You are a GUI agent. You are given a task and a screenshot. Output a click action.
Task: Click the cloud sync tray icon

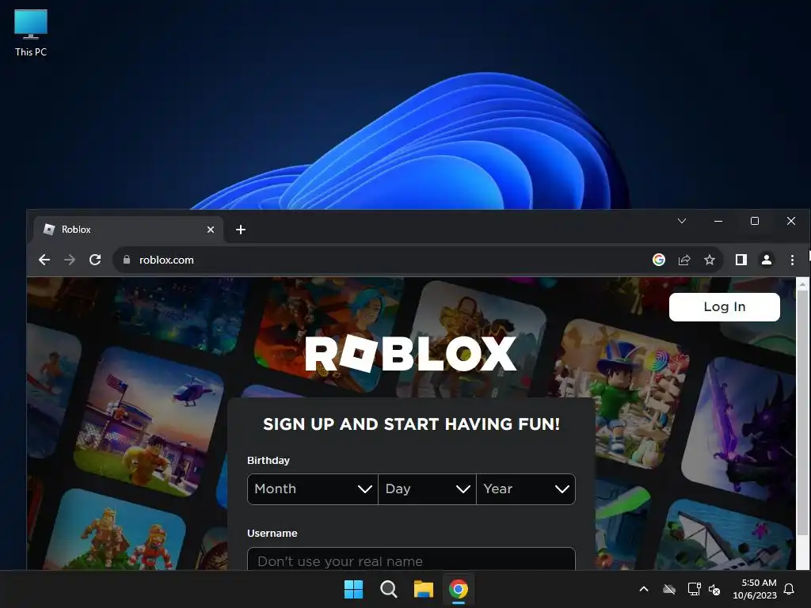click(x=669, y=589)
